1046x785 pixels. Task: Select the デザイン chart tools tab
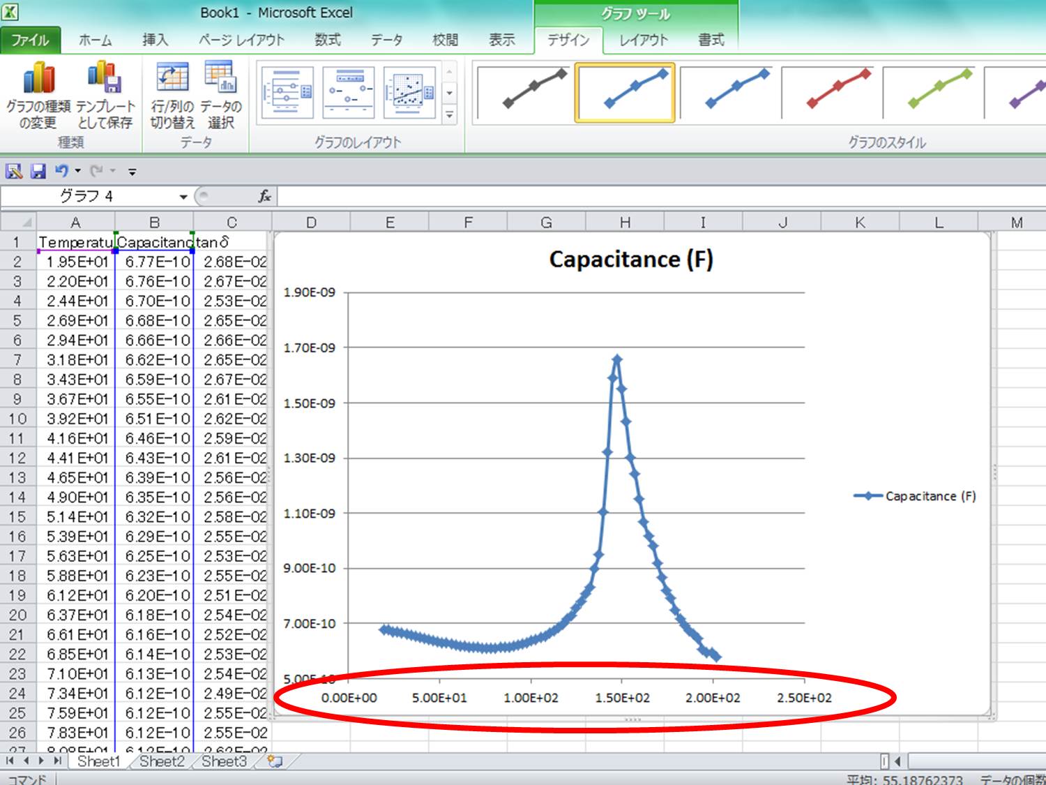pos(568,40)
